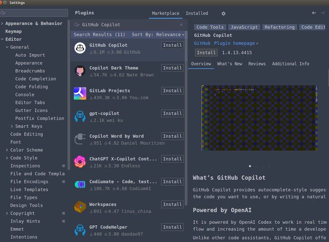Expand the Code Style node
This screenshot has height=242, width=329.
7,158
